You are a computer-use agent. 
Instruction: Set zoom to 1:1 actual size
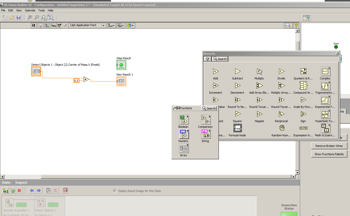tap(44, 18)
